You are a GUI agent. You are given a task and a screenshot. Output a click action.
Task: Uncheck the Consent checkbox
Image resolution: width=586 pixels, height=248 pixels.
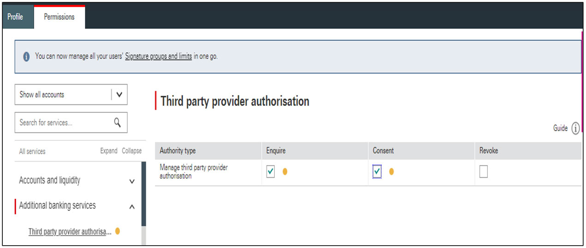(377, 172)
